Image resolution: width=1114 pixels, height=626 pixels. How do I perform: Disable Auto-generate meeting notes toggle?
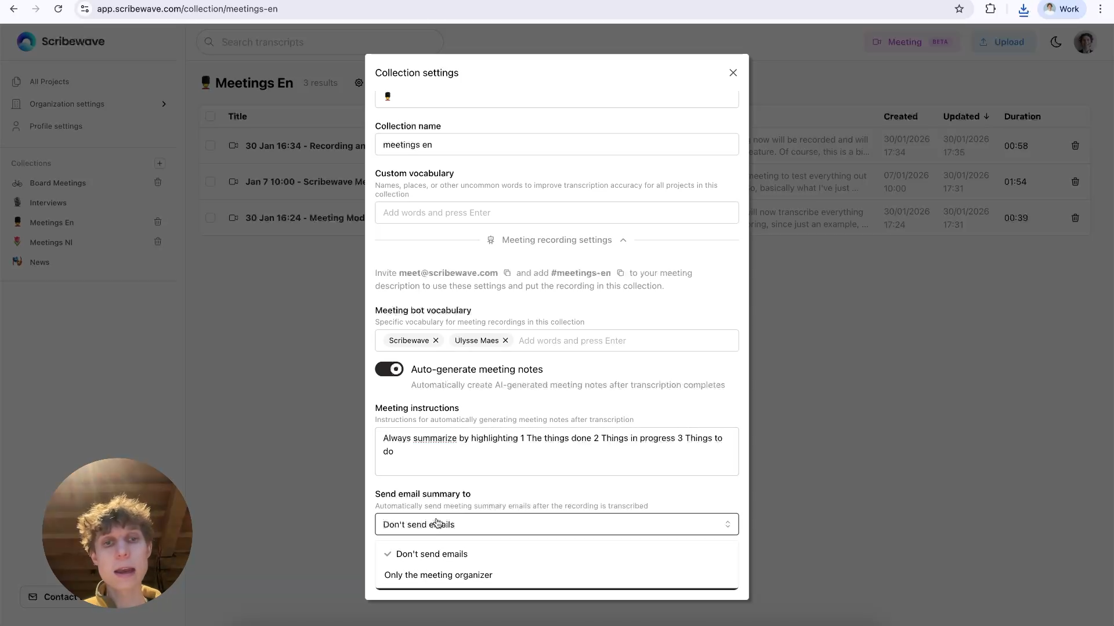tap(389, 369)
